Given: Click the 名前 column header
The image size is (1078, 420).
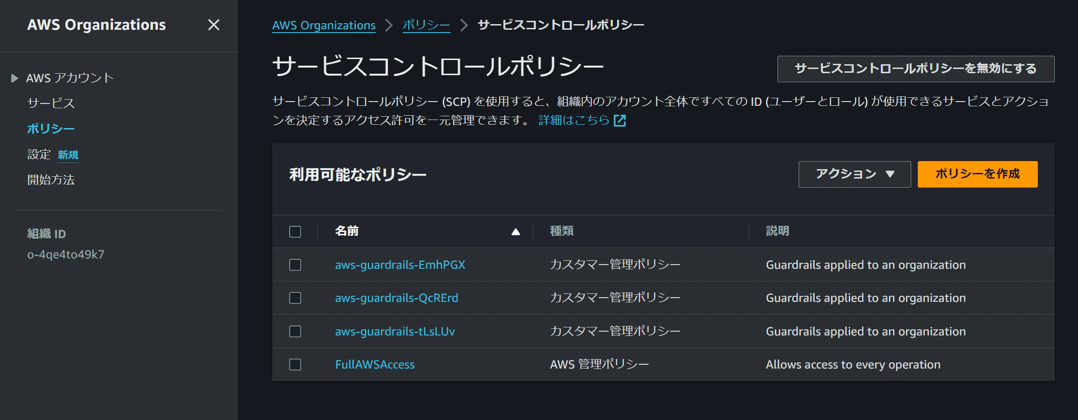Looking at the screenshot, I should click(x=347, y=231).
